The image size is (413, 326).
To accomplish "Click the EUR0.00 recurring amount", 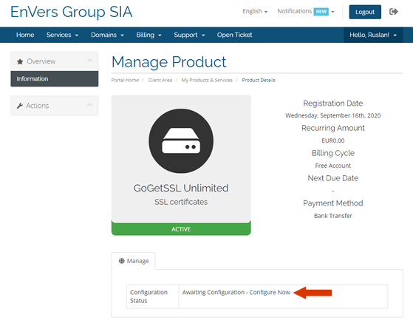I will 333,140.
